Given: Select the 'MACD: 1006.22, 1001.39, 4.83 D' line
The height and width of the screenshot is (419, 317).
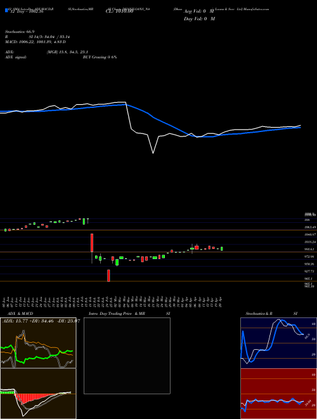Looking at the screenshot, I should point(36,42).
